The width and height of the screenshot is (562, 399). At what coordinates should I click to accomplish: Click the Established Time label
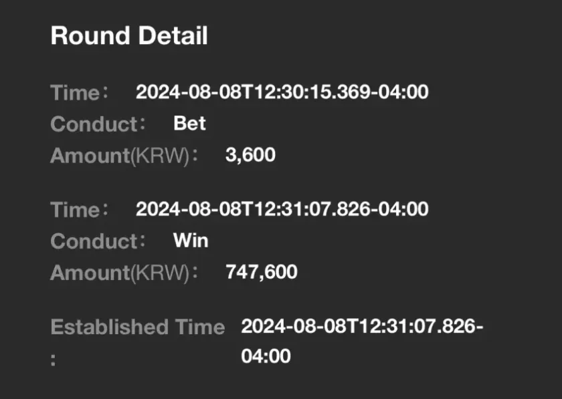pyautogui.click(x=138, y=327)
